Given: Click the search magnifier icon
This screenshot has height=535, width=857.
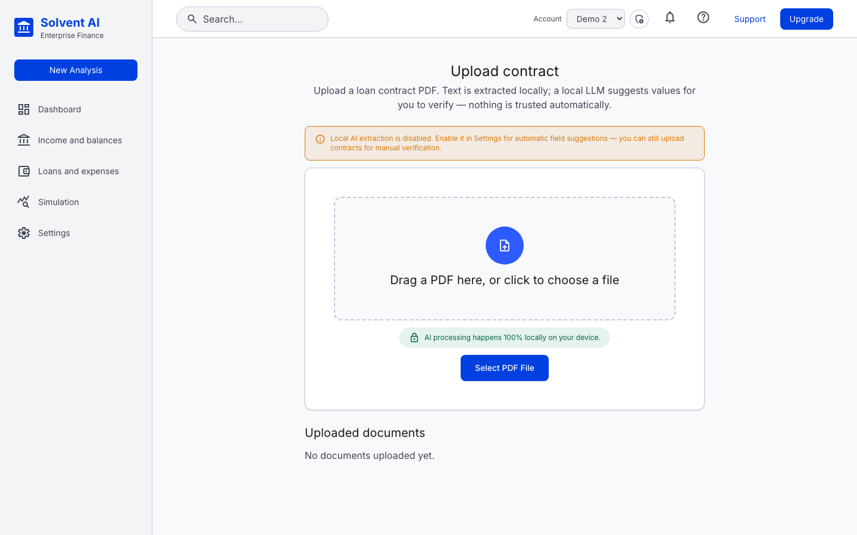Looking at the screenshot, I should tap(192, 19).
